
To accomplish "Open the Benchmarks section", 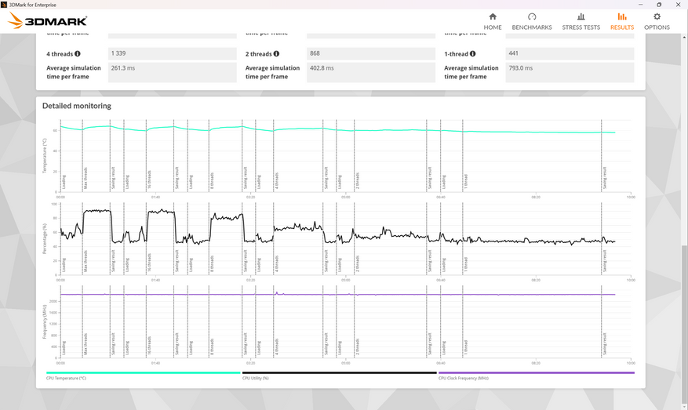I will (x=531, y=21).
